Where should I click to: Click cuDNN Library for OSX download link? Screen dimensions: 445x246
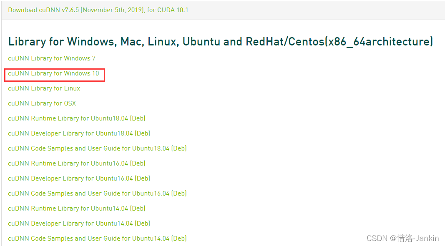[x=42, y=103]
